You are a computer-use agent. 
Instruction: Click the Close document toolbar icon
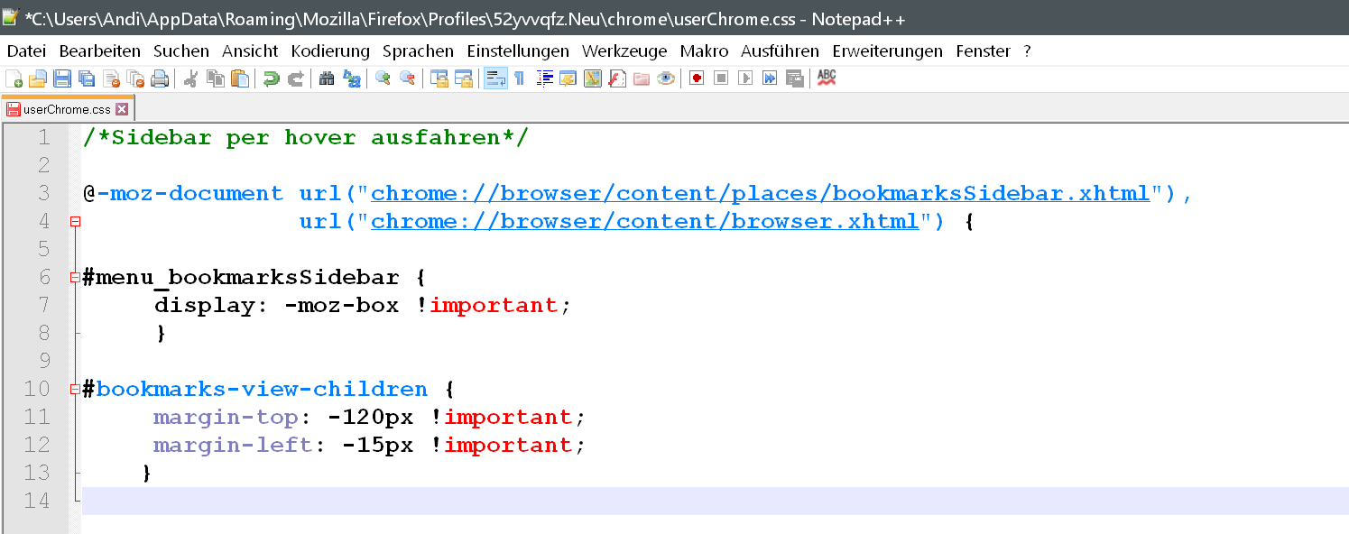point(110,78)
